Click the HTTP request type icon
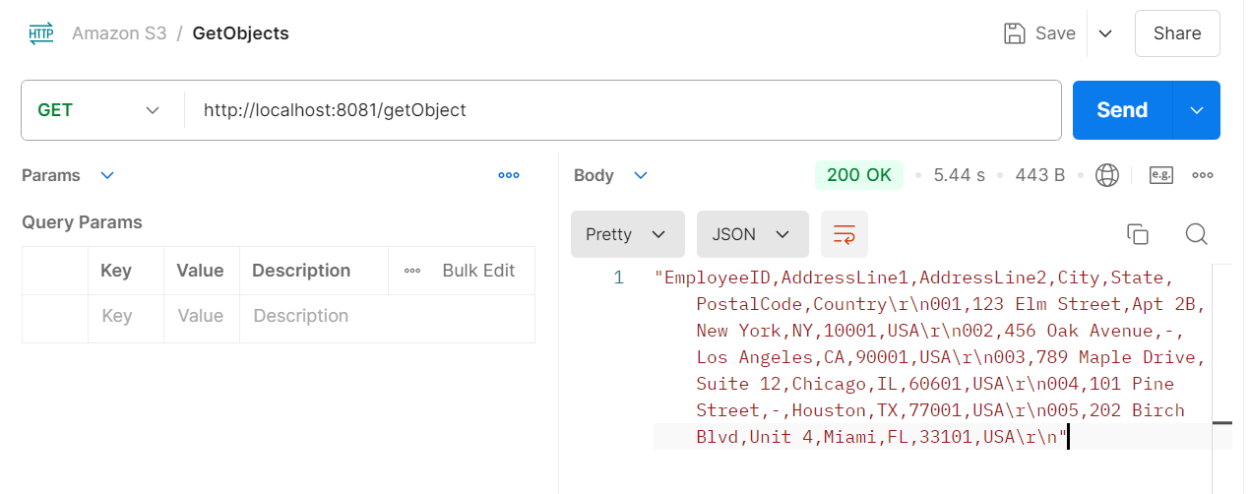Screen dimensions: 1250x494 [41, 33]
